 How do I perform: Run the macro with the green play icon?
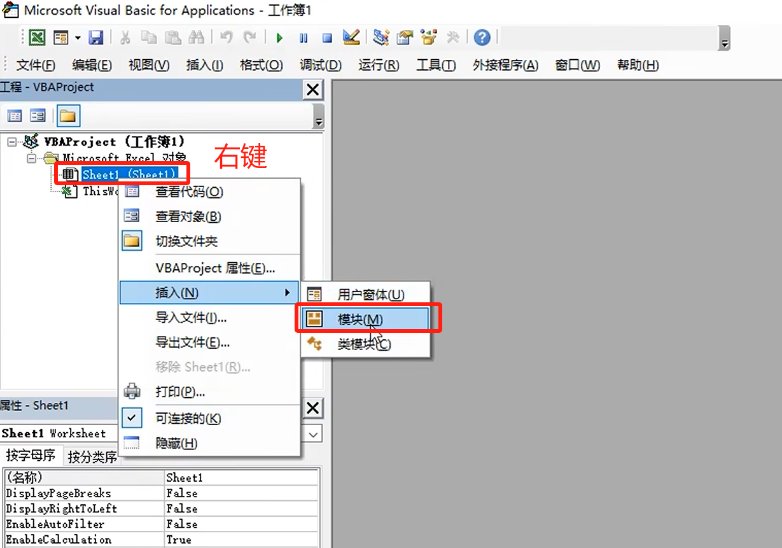click(279, 38)
